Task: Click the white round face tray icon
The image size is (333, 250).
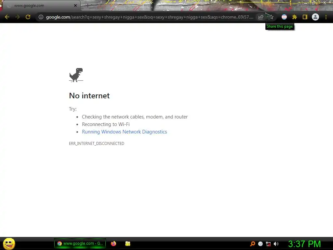Action: click(260, 244)
